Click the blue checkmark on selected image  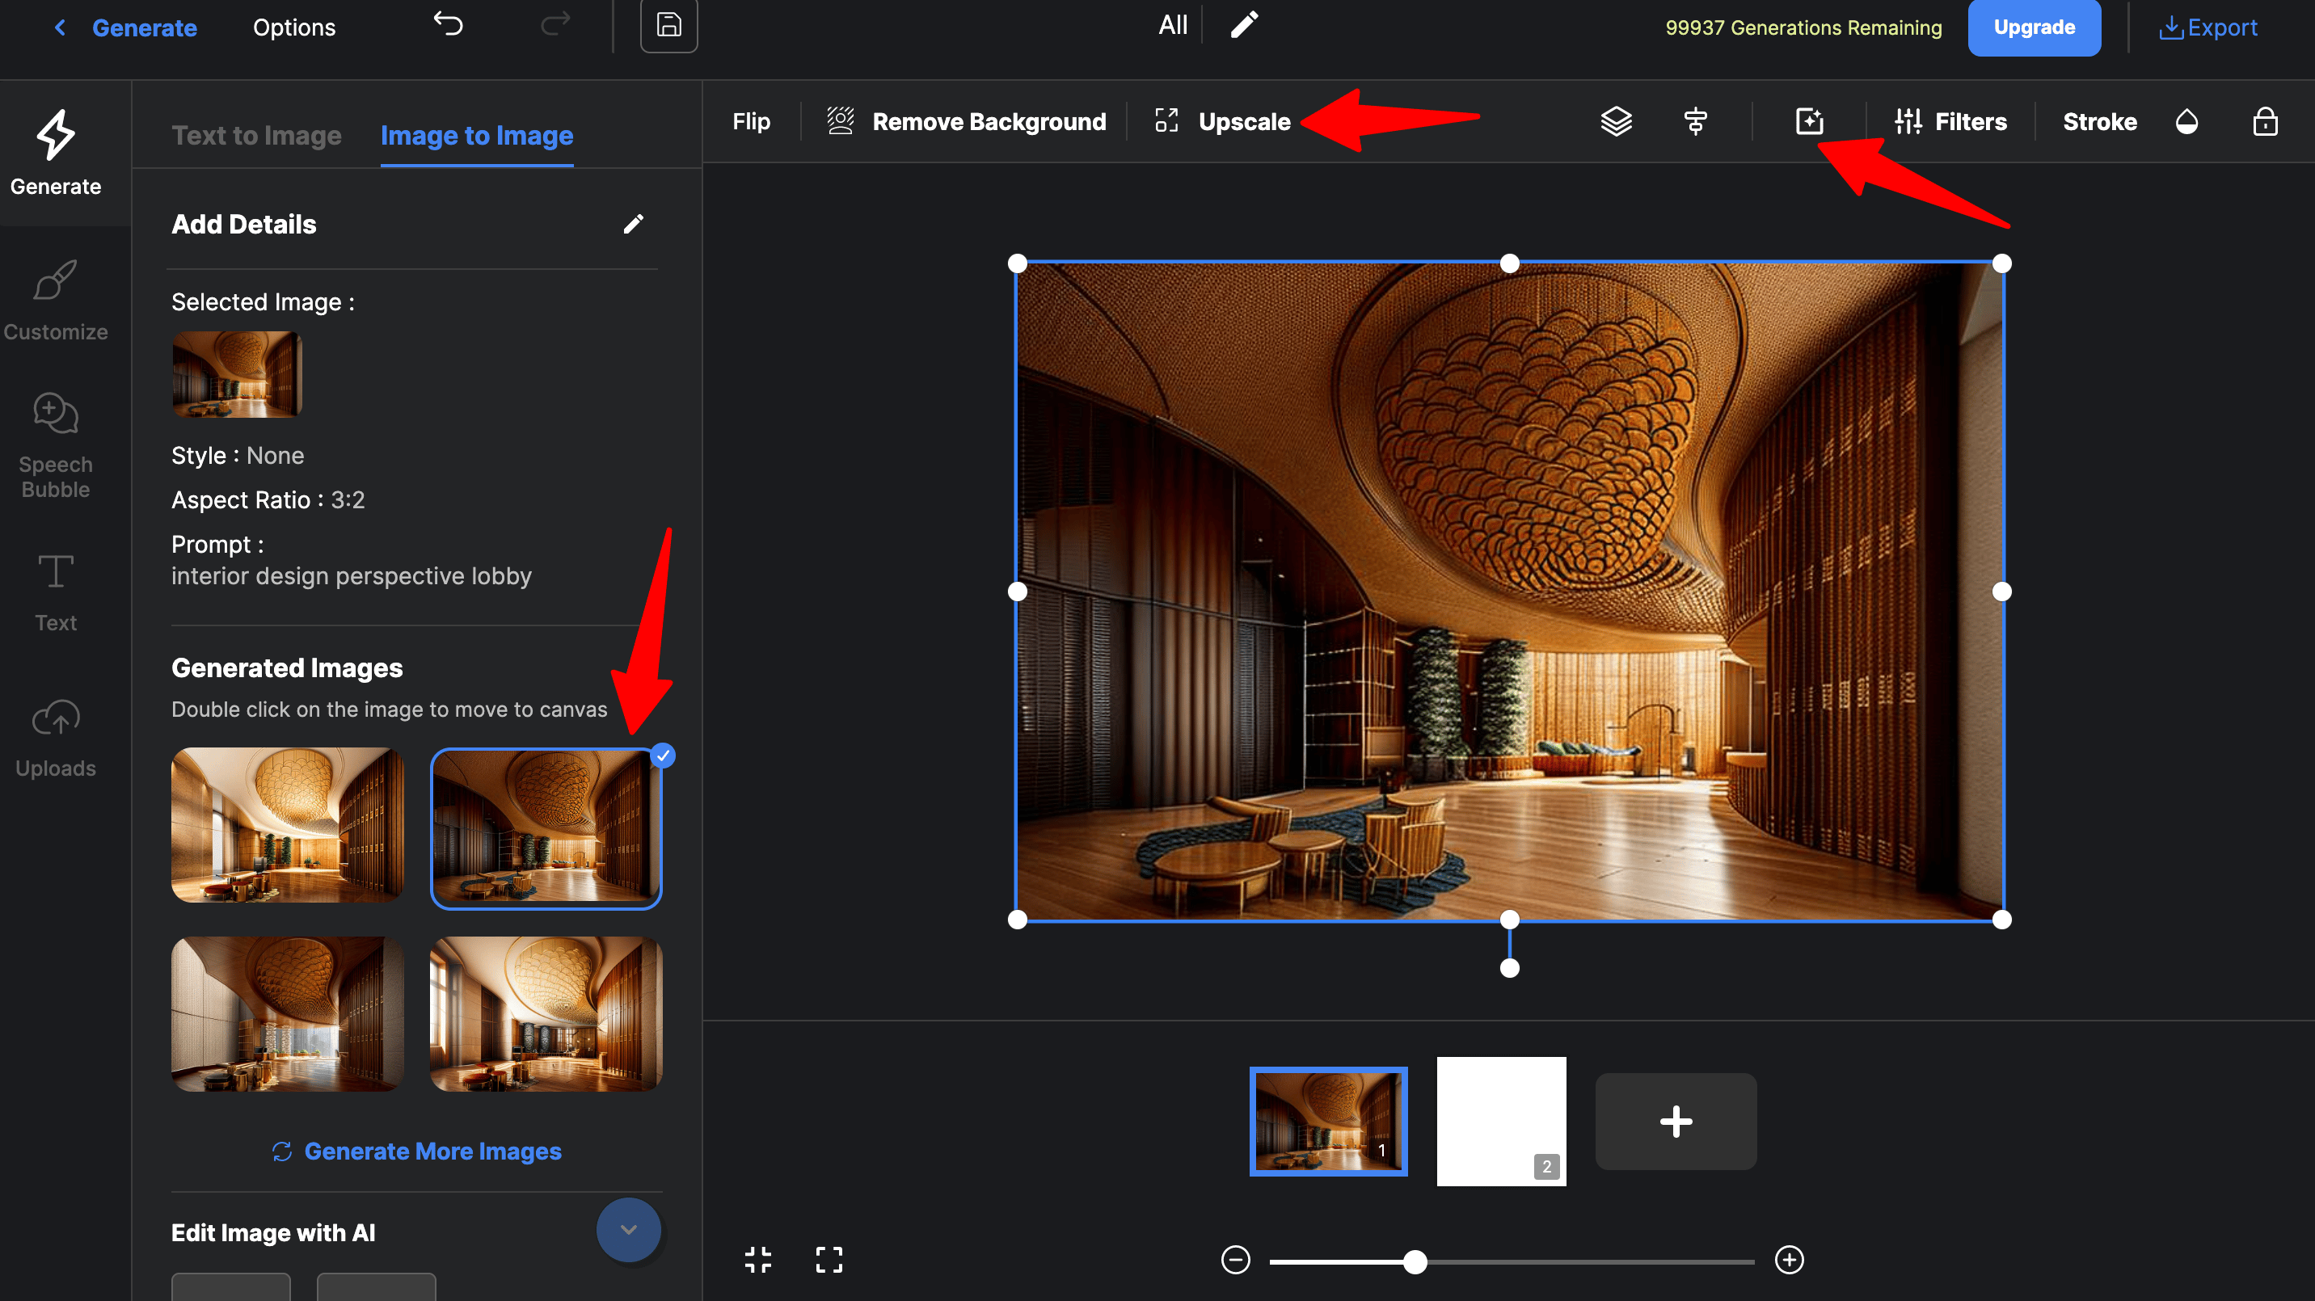point(662,756)
